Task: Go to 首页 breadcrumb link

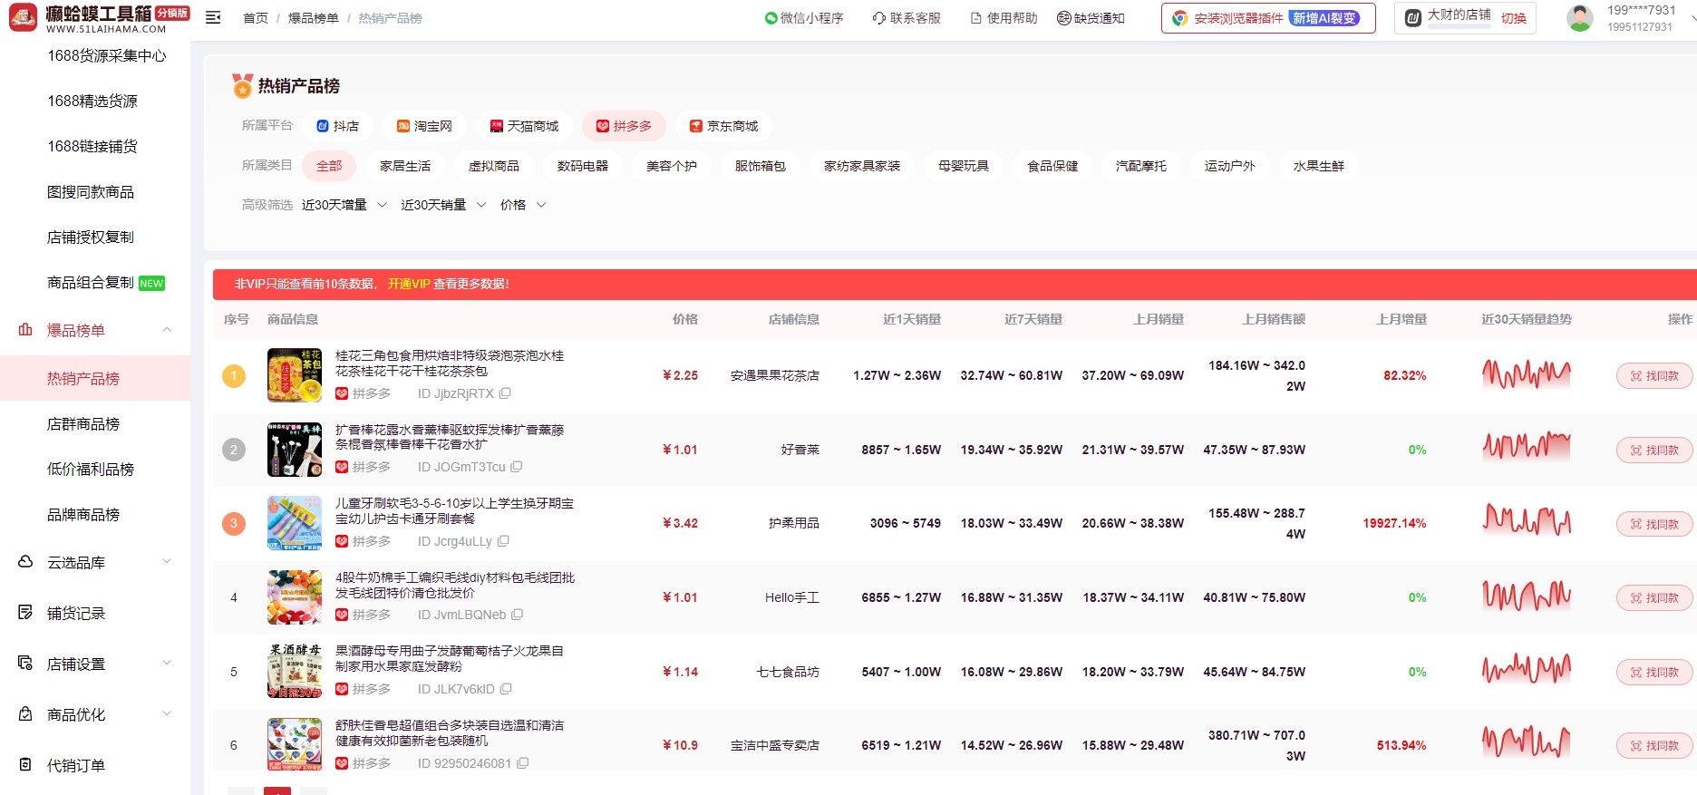Action: [256, 18]
